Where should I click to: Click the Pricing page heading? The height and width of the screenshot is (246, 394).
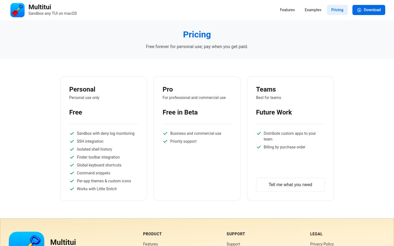197,34
